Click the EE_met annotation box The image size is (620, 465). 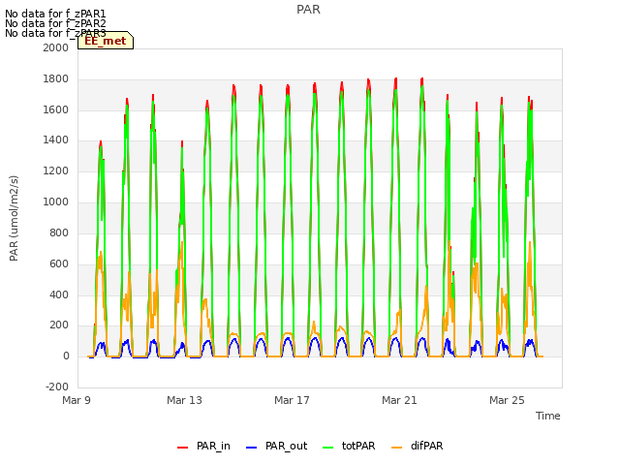pos(106,41)
